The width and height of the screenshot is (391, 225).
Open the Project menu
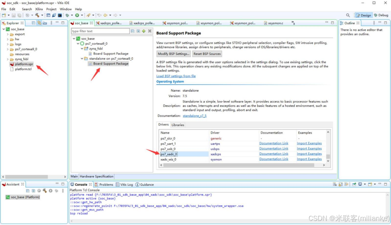[x=51, y=9]
